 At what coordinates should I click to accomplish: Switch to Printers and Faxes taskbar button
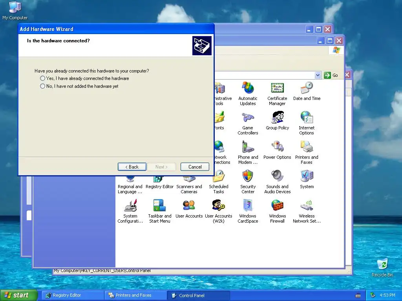click(135, 296)
